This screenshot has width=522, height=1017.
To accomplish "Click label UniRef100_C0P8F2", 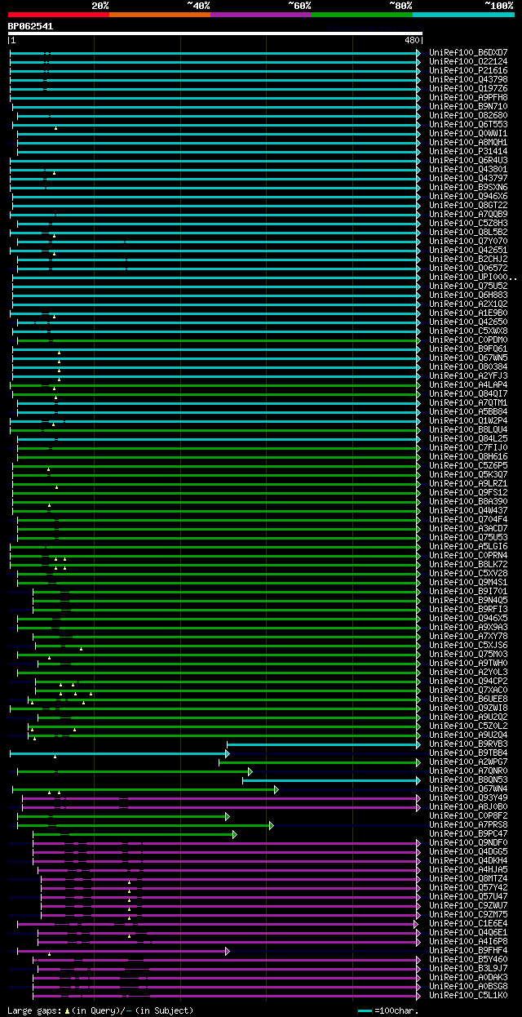I will click(x=470, y=815).
